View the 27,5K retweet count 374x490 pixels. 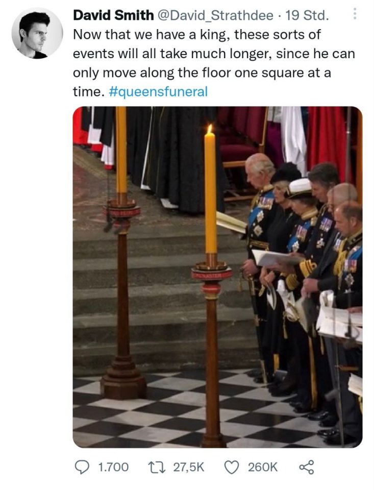point(188,467)
